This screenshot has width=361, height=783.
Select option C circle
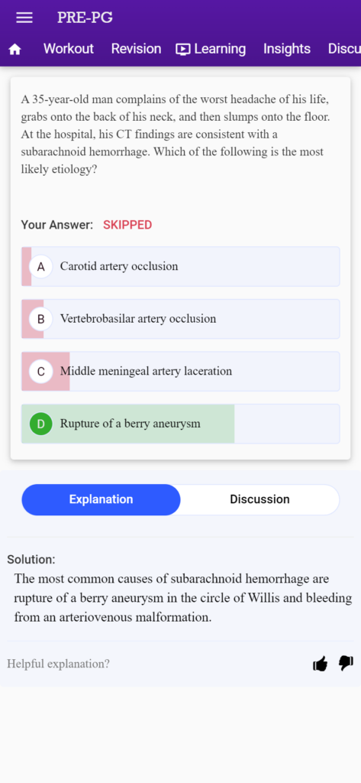41,372
